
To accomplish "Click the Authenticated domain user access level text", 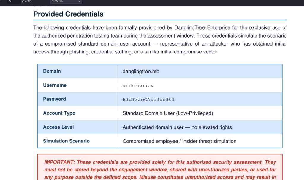I will 177,127.
